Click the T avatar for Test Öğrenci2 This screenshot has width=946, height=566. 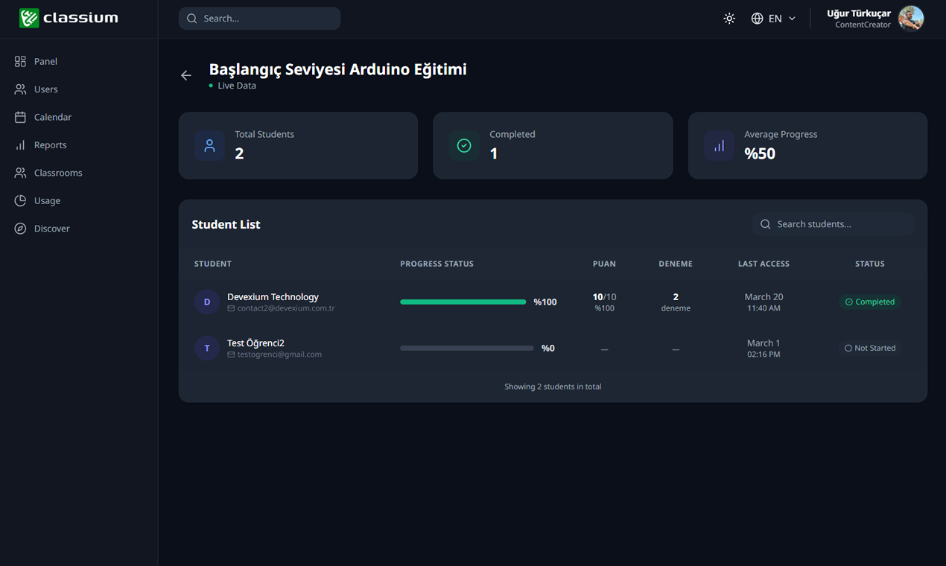point(207,349)
